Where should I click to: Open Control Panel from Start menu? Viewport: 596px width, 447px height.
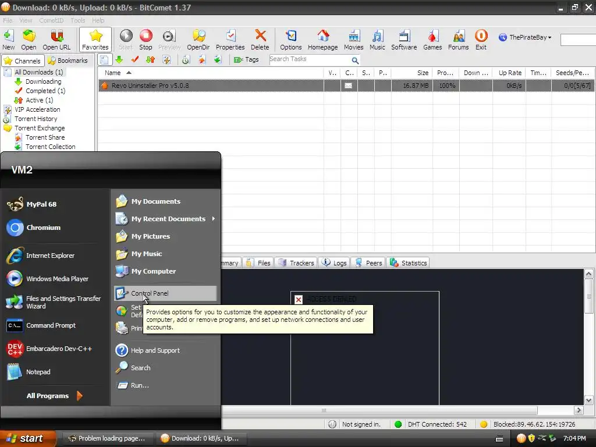pos(165,293)
